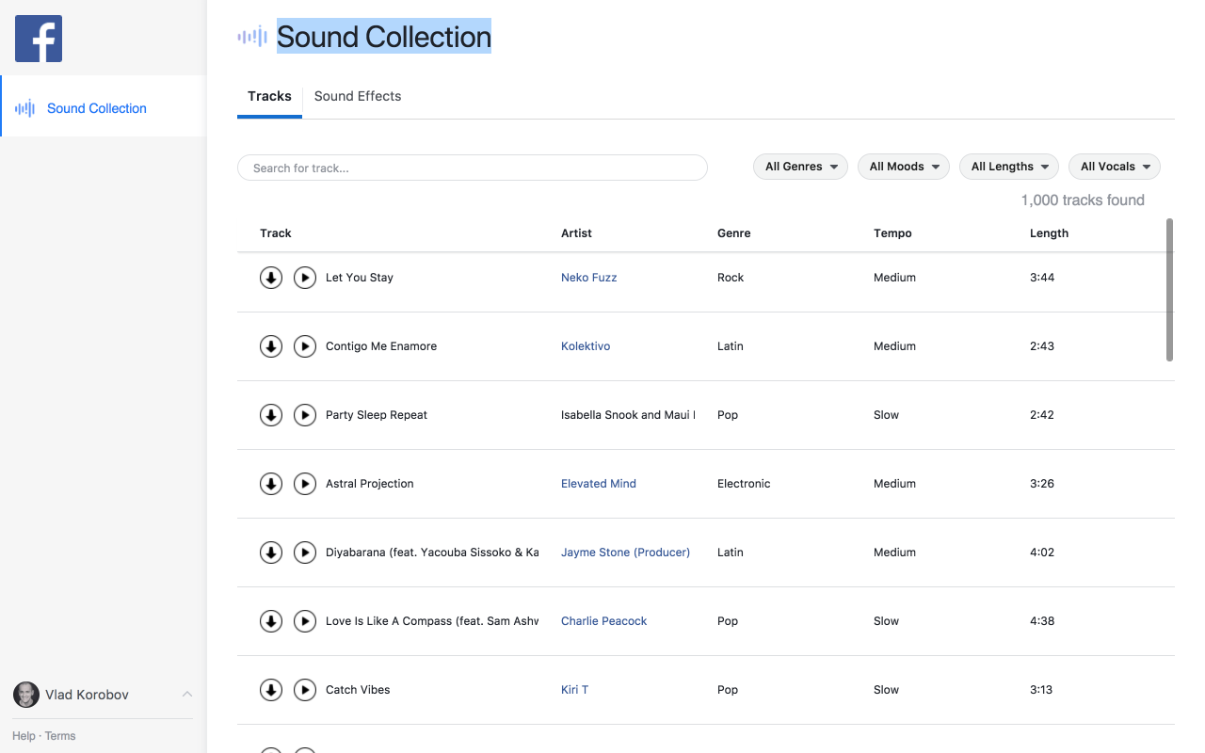
Task: Download the track Catch Vibes
Action: [271, 689]
